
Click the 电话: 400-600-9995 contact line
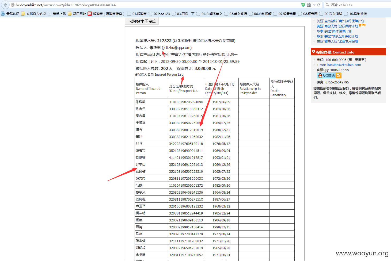click(341, 60)
